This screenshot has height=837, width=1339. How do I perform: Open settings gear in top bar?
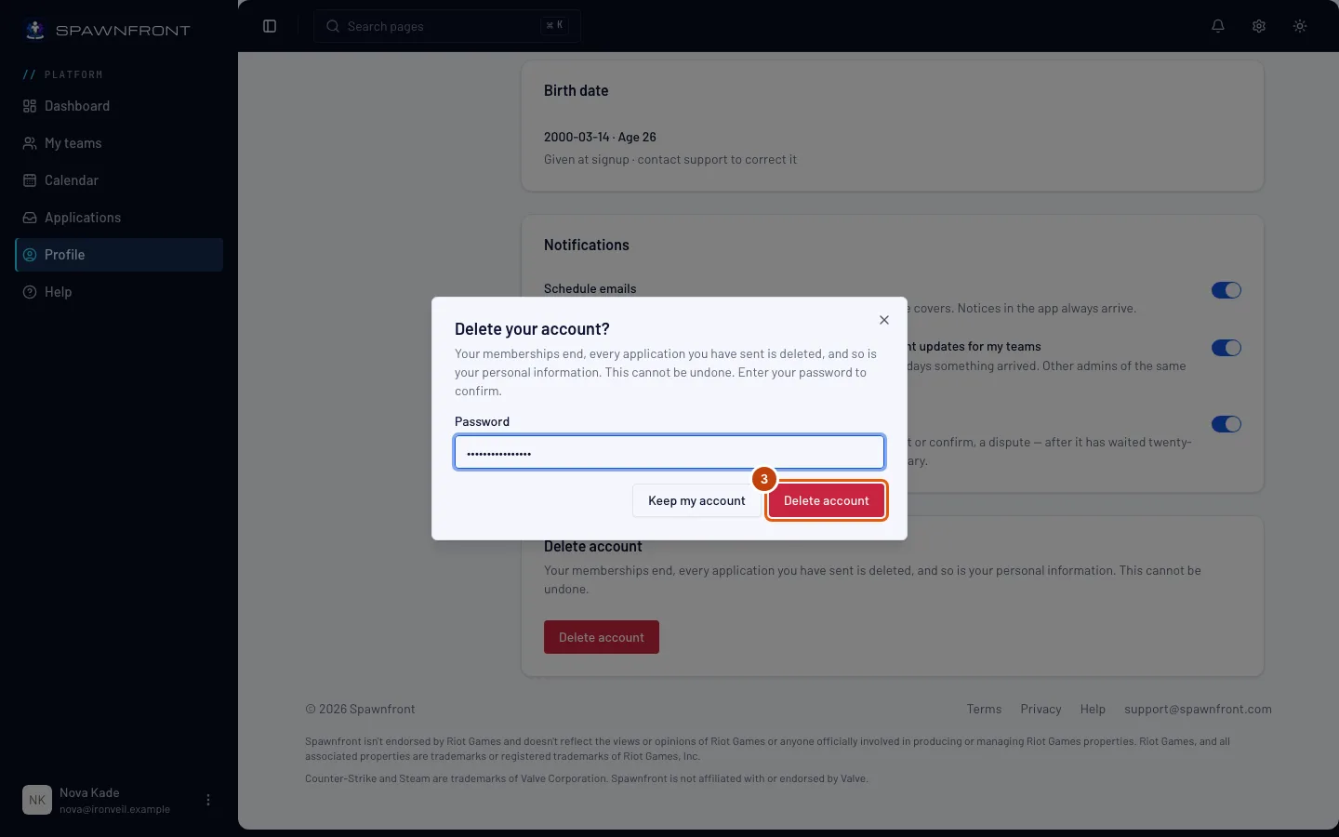pos(1259,26)
